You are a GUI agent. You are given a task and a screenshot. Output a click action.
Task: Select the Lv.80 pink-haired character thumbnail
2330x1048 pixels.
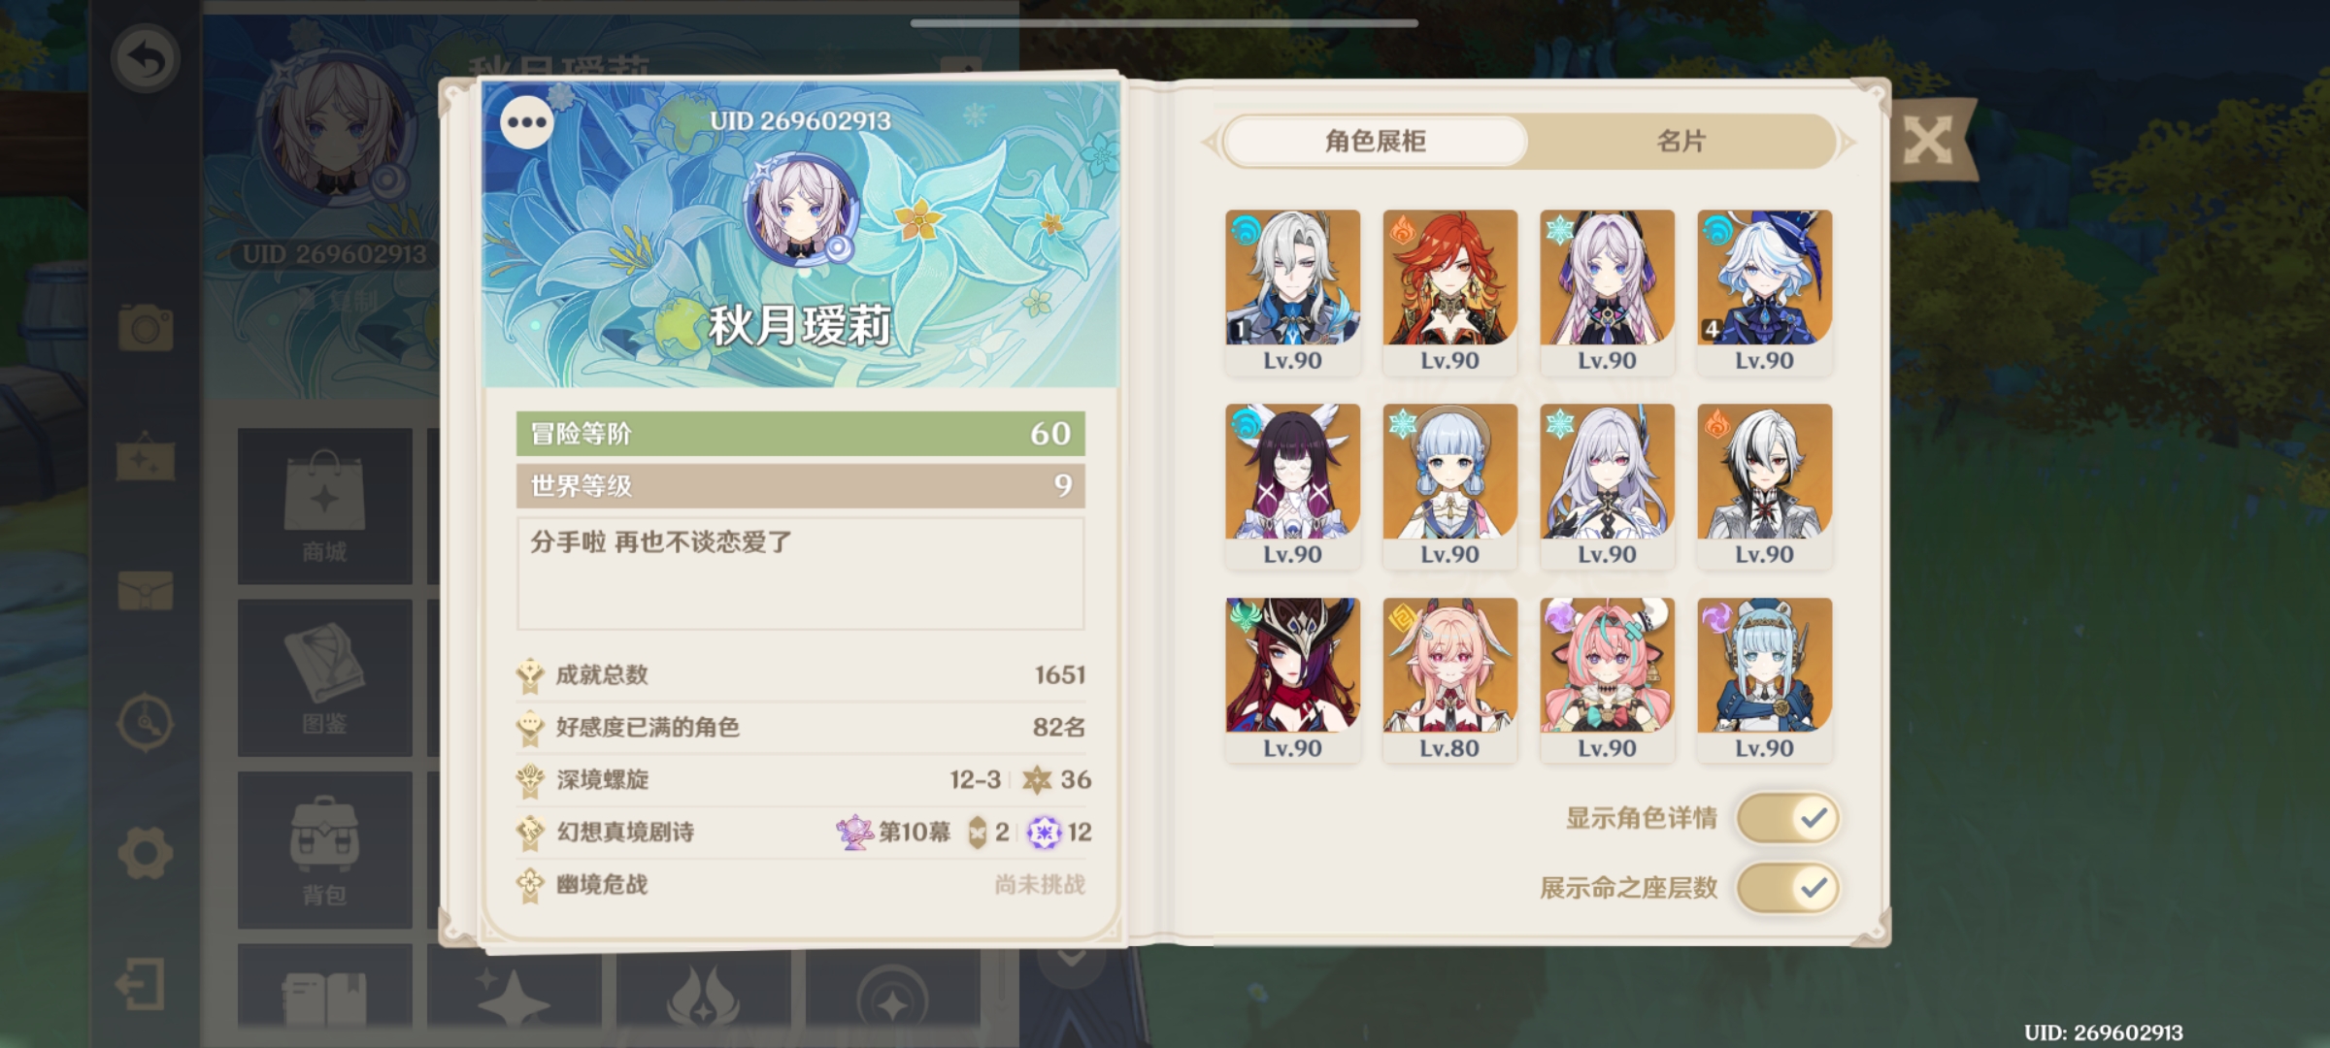click(x=1450, y=679)
